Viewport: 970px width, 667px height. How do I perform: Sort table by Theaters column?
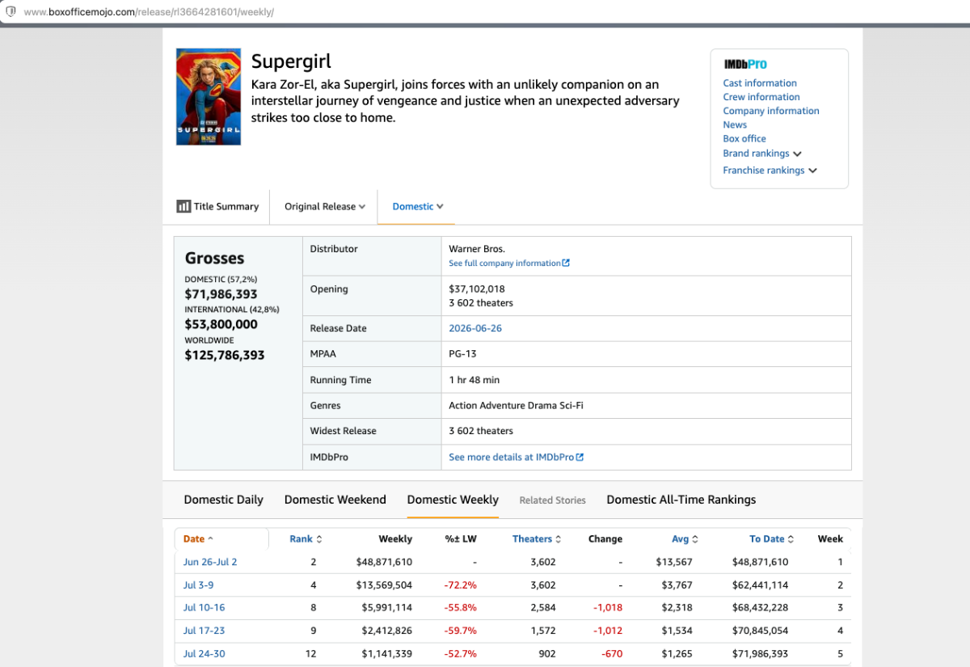[537, 538]
